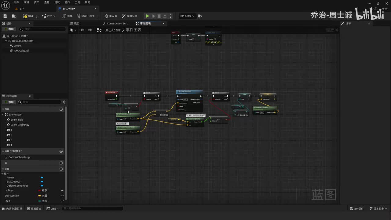Collapse the 图表 section

pyautogui.click(x=3, y=109)
